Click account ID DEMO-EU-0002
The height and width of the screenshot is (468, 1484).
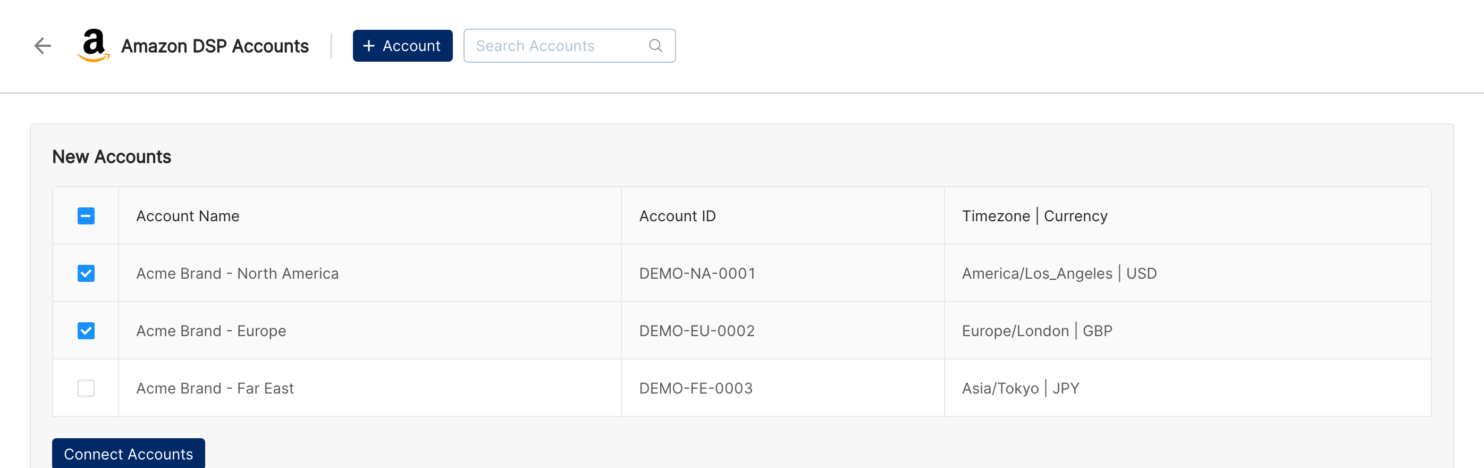(x=697, y=331)
